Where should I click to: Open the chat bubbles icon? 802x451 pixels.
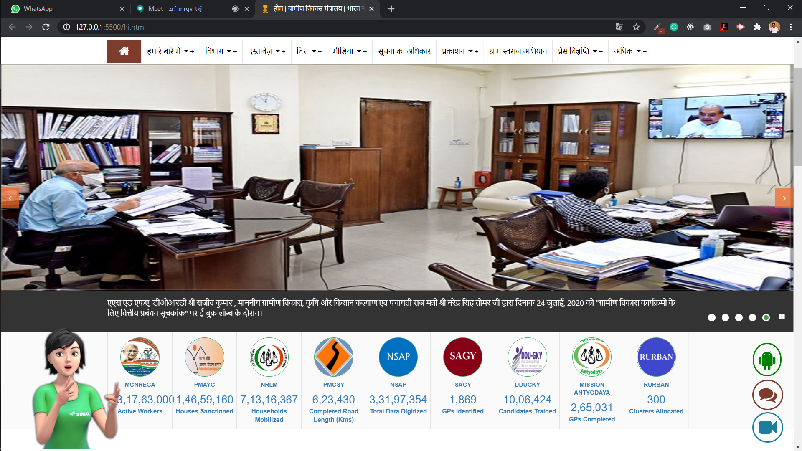click(x=767, y=395)
